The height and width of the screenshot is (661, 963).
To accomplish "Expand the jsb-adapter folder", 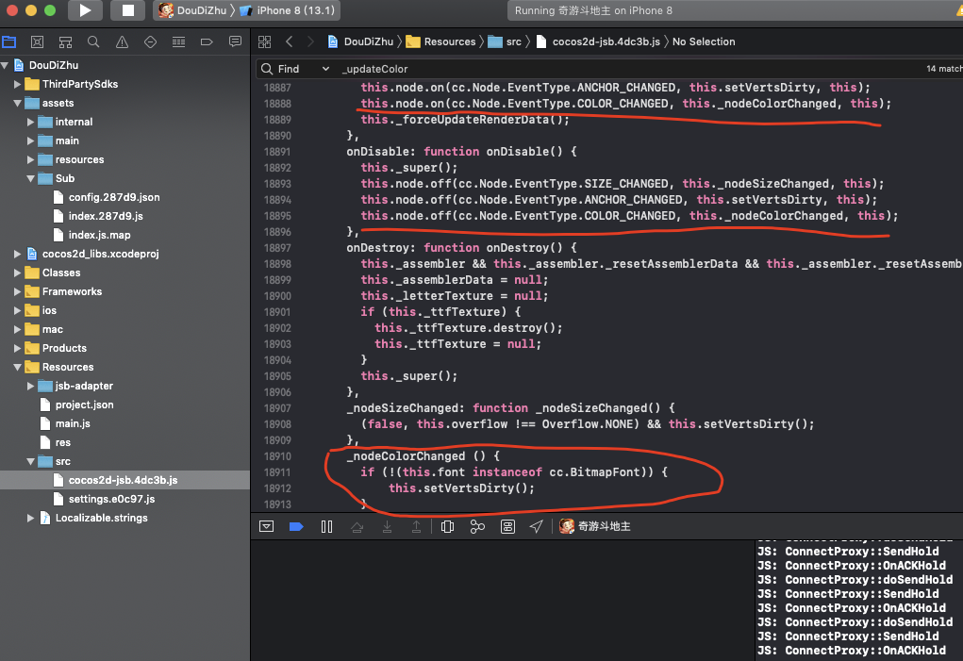I will (x=30, y=386).
